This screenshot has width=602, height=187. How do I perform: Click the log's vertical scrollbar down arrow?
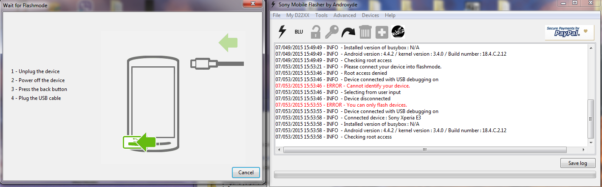591,142
